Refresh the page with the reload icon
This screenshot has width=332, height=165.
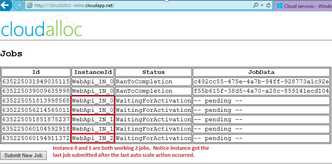click(x=268, y=5)
